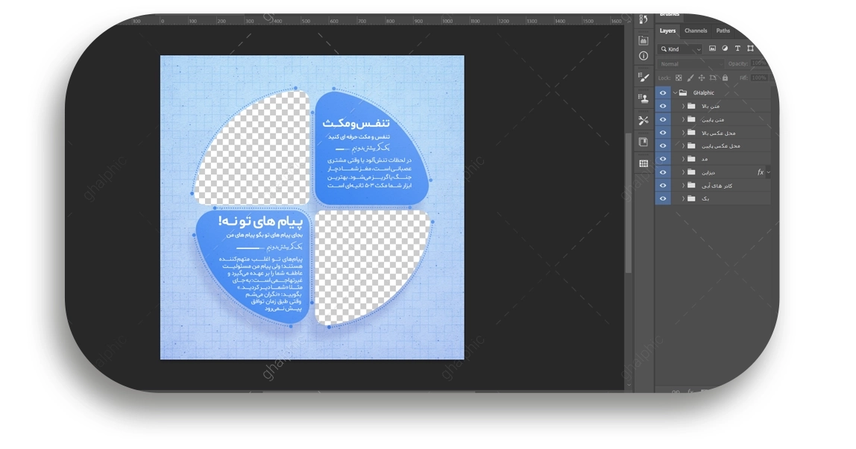
Task: Open the collapsed panel icon below crossed tools
Action: [643, 142]
